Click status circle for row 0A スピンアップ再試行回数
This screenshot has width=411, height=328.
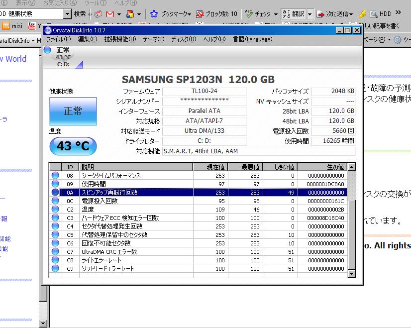(55, 192)
